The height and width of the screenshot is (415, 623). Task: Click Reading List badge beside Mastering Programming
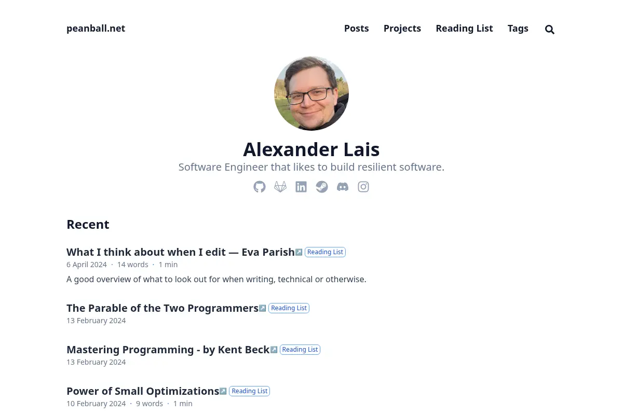pos(300,350)
